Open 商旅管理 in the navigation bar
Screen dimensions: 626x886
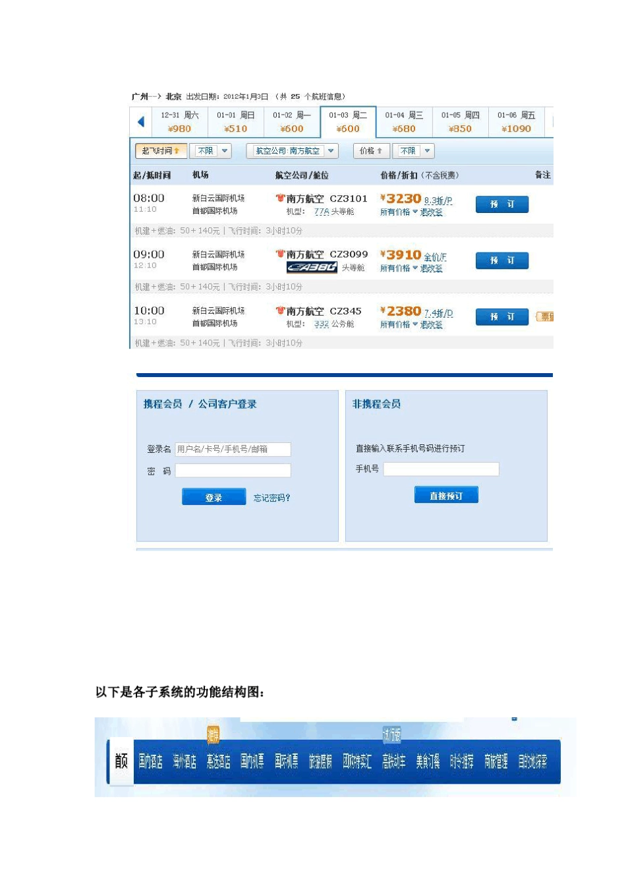(x=496, y=762)
